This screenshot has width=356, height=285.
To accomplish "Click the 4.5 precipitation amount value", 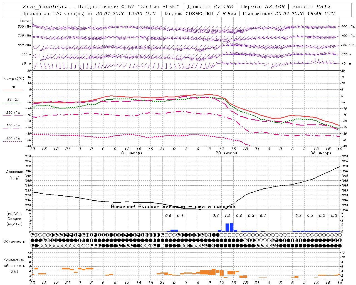I will coord(228,216).
